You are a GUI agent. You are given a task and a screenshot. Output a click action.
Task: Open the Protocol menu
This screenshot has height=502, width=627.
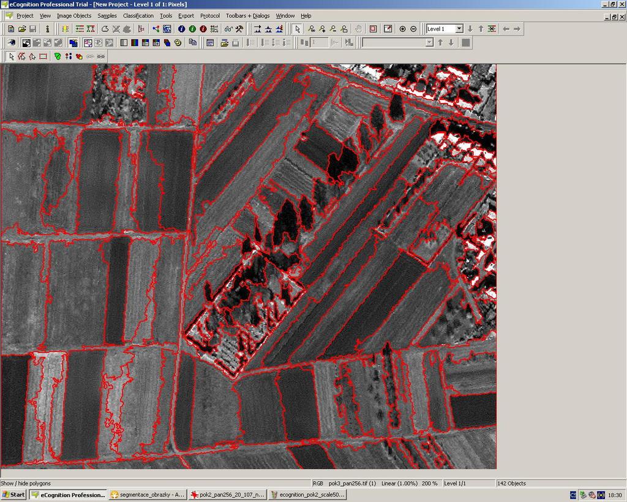210,15
